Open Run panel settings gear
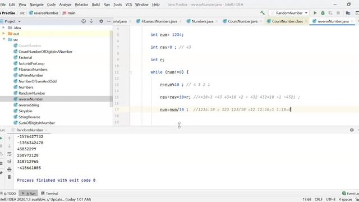The width and height of the screenshot is (359, 202). (352, 130)
